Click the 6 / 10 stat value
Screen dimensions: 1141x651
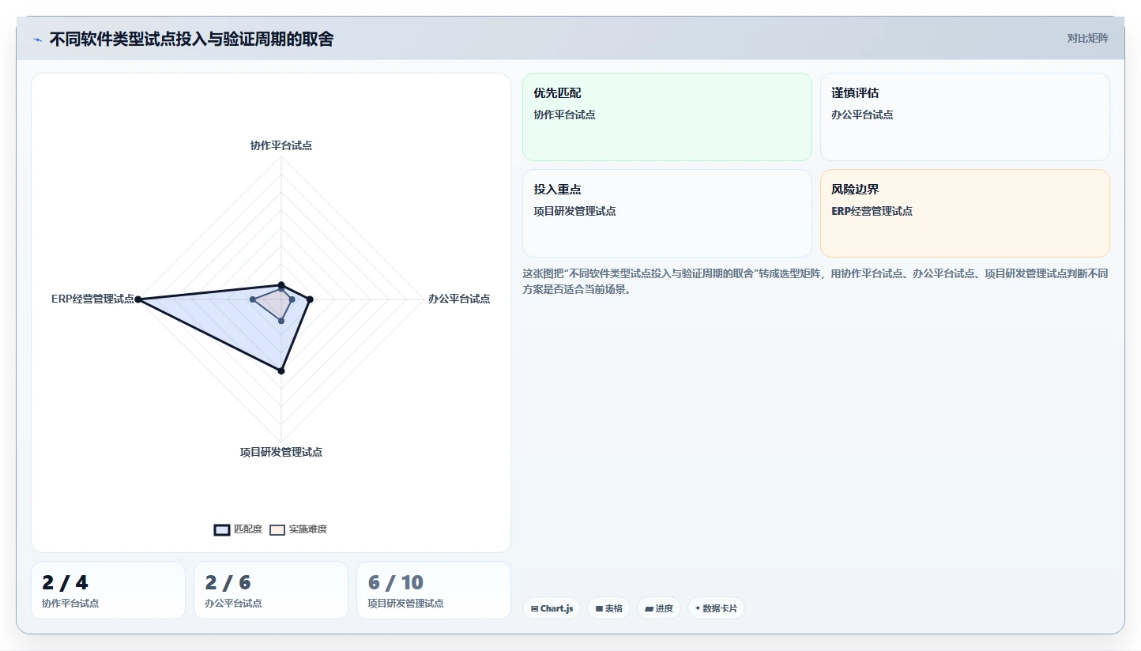click(396, 583)
